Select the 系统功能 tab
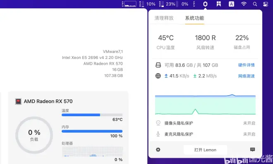Screen dimensions: 273x164 click(194, 18)
